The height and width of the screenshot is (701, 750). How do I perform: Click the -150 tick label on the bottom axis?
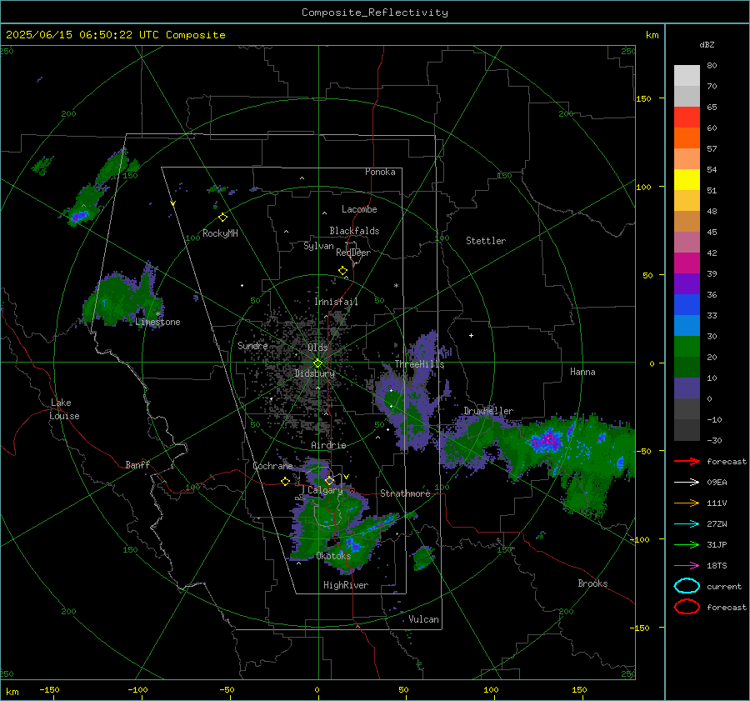pos(49,689)
